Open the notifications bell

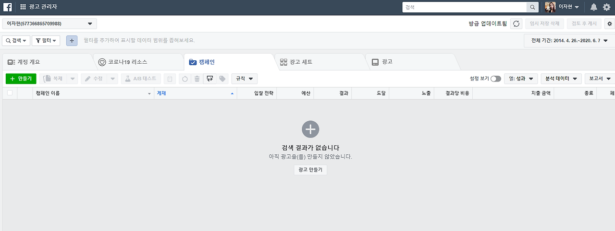(594, 7)
